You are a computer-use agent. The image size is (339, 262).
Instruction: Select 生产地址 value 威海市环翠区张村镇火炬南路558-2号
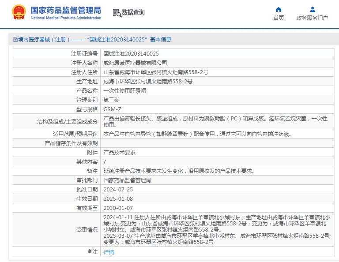coord(148,82)
